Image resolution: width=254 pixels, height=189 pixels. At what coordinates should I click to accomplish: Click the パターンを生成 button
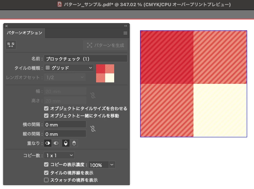(x=106, y=45)
